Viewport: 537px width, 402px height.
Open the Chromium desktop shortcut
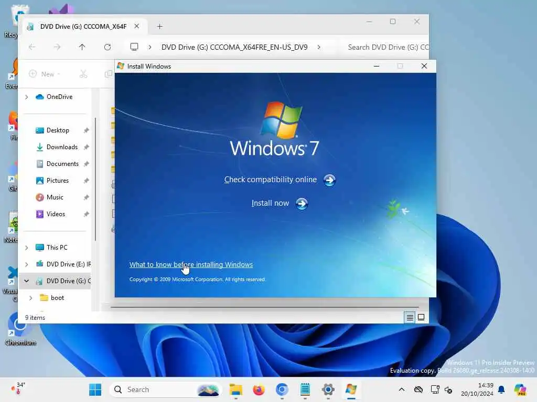pyautogui.click(x=20, y=329)
